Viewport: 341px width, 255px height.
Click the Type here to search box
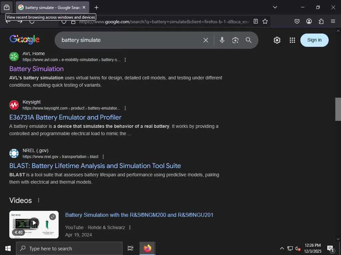tap(69, 248)
